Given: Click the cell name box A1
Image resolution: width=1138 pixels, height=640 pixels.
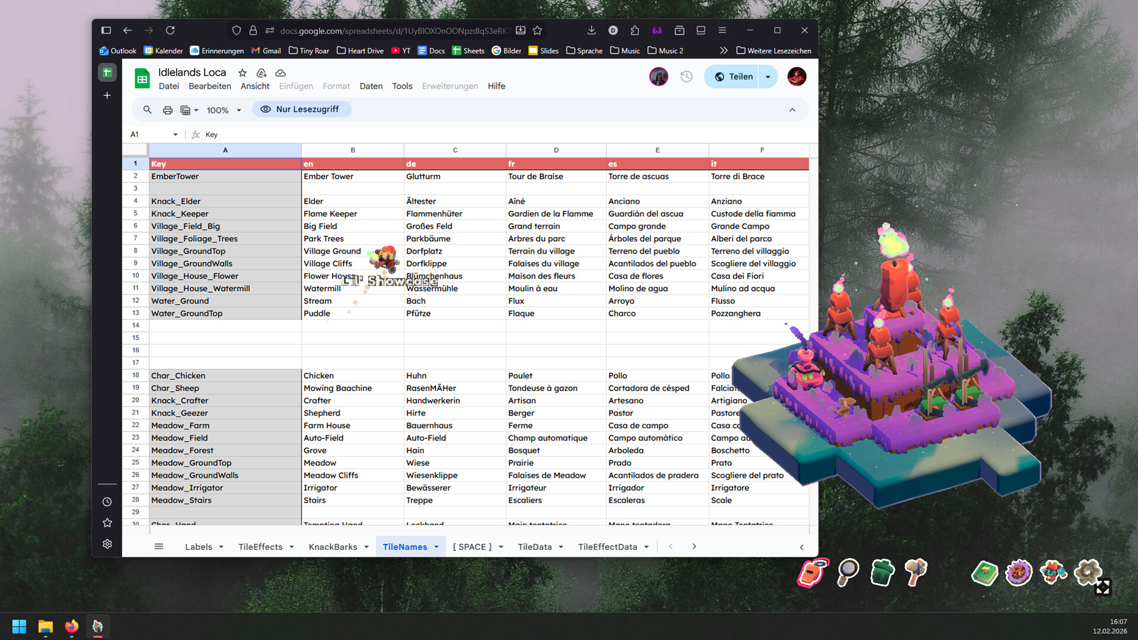Looking at the screenshot, I should click(153, 135).
